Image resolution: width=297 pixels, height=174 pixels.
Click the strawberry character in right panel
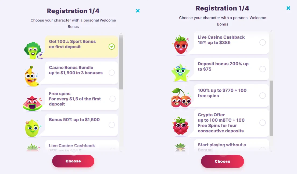[x=181, y=45]
